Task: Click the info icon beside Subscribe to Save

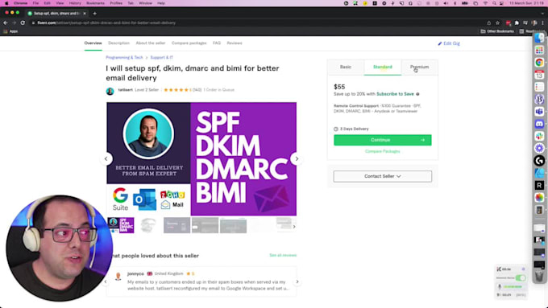Action: point(417,94)
